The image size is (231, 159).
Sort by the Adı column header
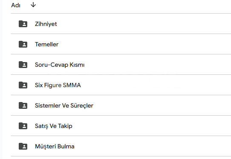(16, 5)
